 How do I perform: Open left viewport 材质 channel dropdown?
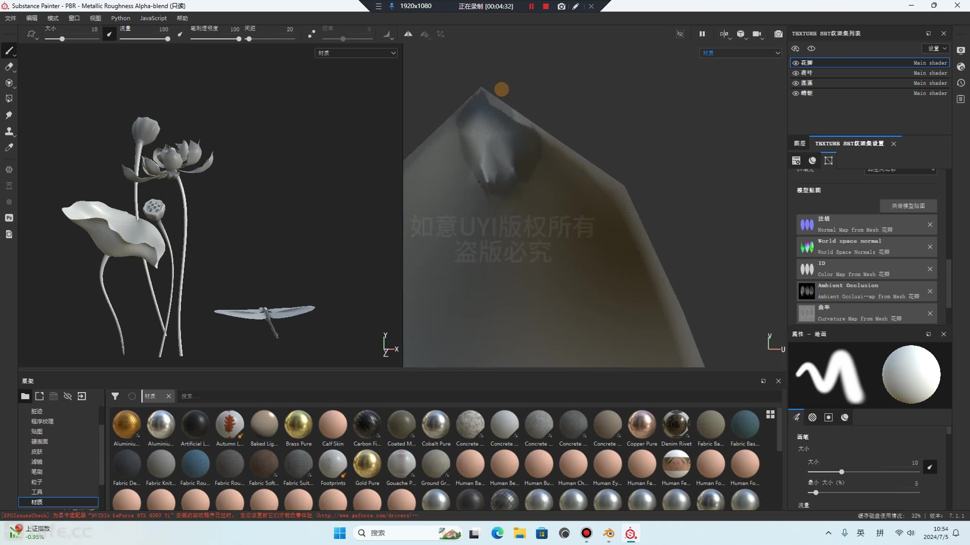(x=356, y=53)
